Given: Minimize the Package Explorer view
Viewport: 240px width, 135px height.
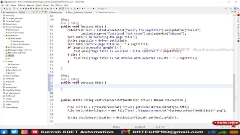Looking at the screenshot, I should click(x=43, y=12).
